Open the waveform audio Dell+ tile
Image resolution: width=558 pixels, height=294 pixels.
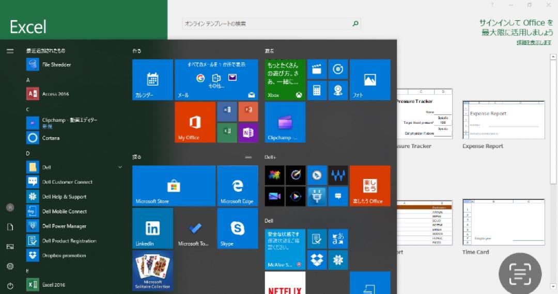point(338,175)
